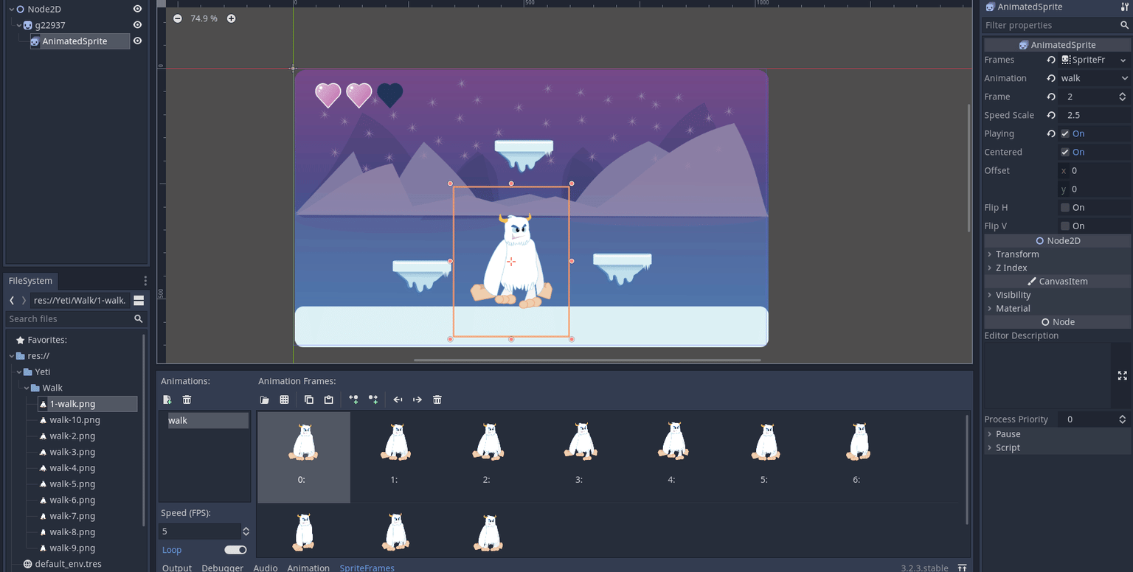1133x572 pixels.
Task: Uncheck the Centered checkbox
Action: tap(1065, 152)
